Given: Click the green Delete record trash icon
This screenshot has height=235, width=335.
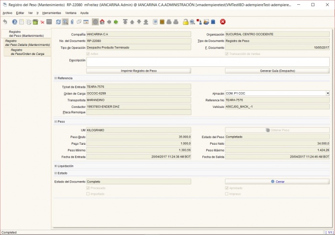Looking at the screenshot, I should [x=35, y=22].
